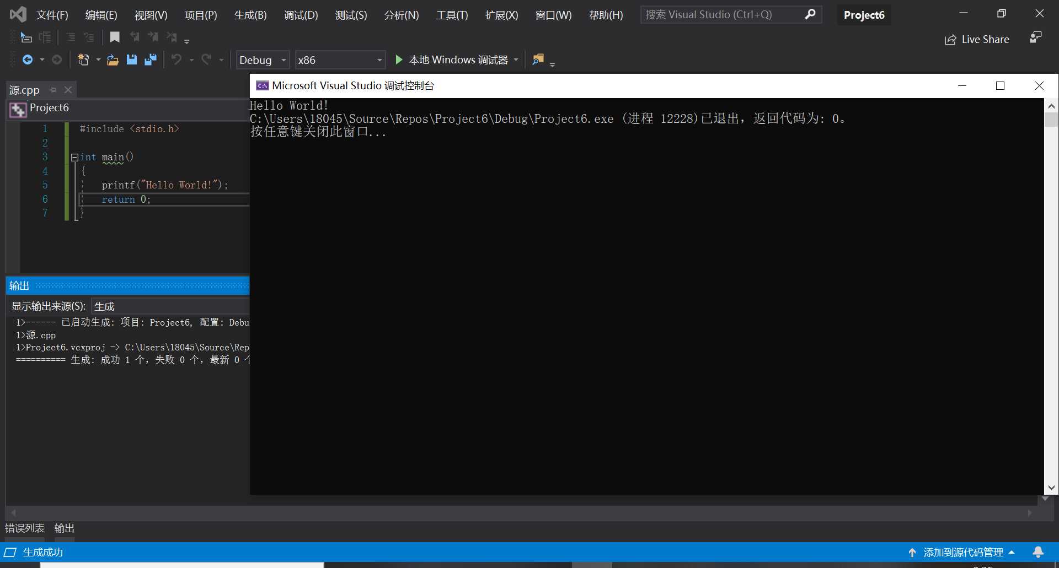This screenshot has height=568, width=1059.
Task: Pin the 源.cpp tab
Action: pyautogui.click(x=53, y=89)
